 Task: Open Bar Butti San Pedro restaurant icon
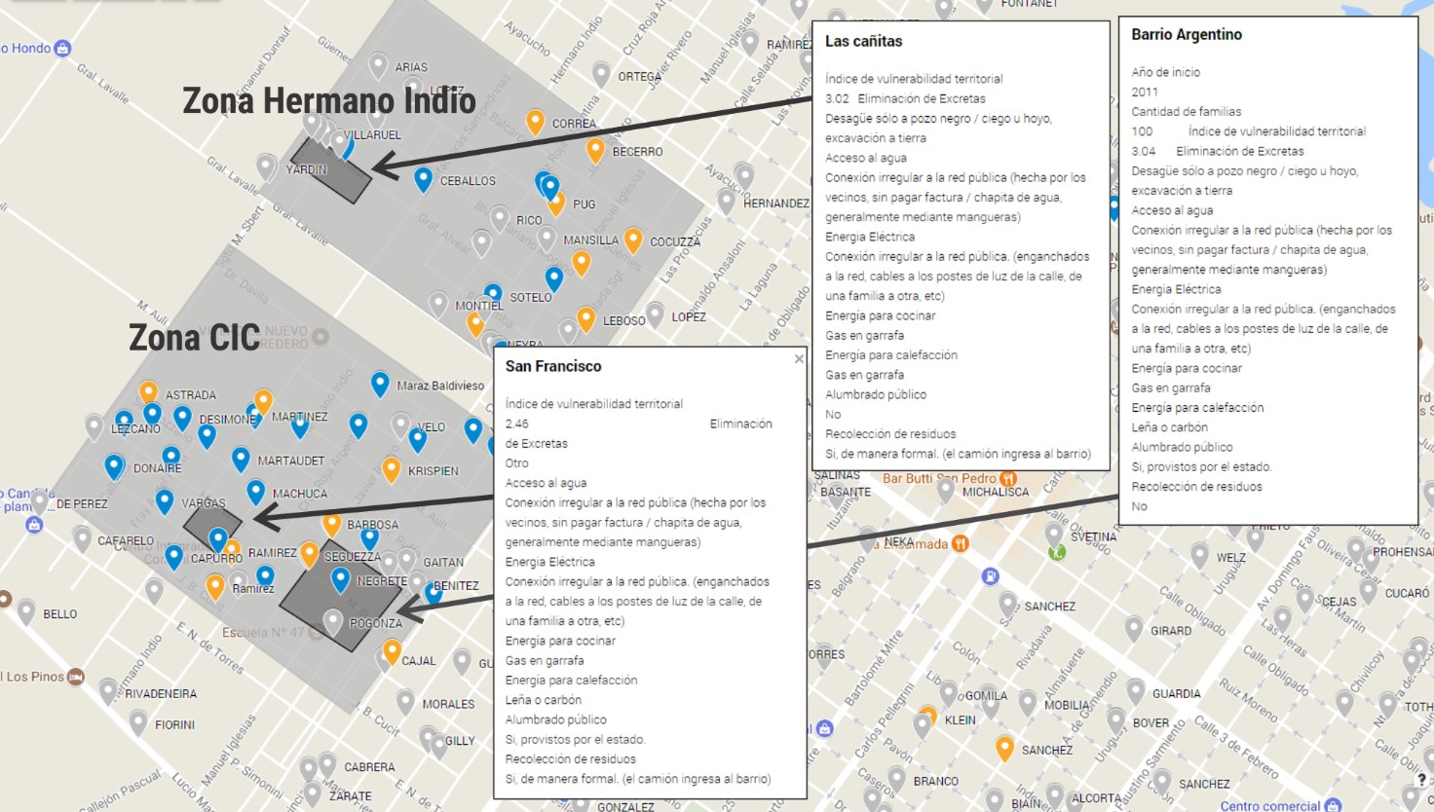coord(1008,479)
